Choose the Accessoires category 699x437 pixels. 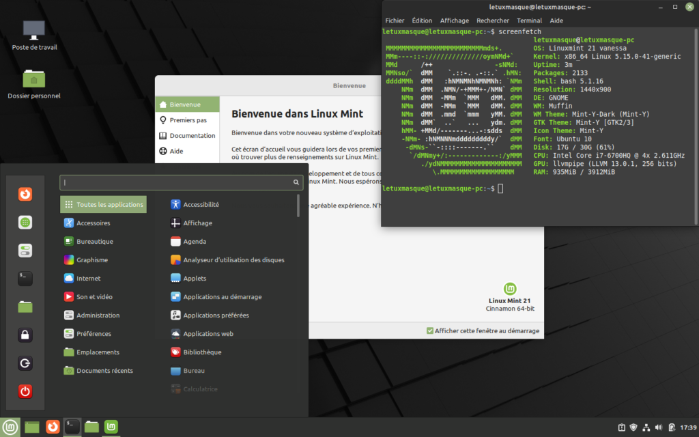[x=87, y=223]
